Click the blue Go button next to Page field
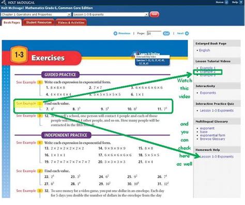 tap(166, 34)
